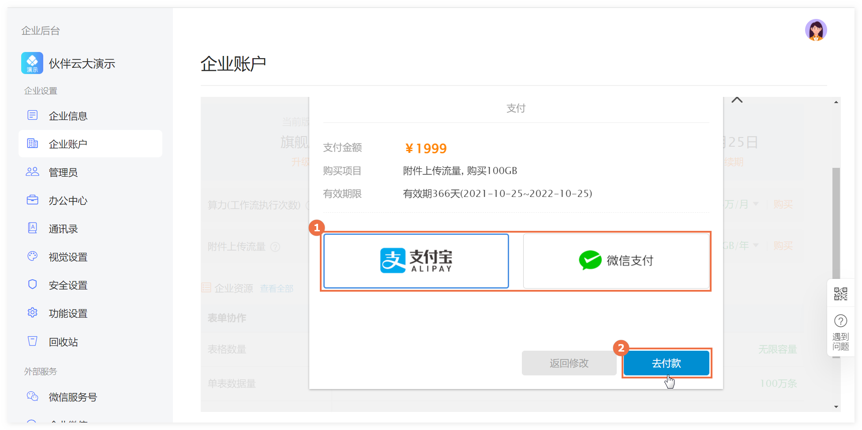Screen dimensions: 862x430
Task: Click the scrollbar down arrow
Action: [x=836, y=407]
